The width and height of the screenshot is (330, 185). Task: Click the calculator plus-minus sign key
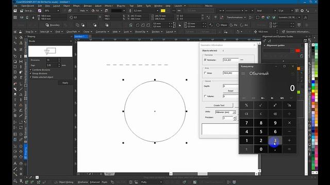coord(246,149)
